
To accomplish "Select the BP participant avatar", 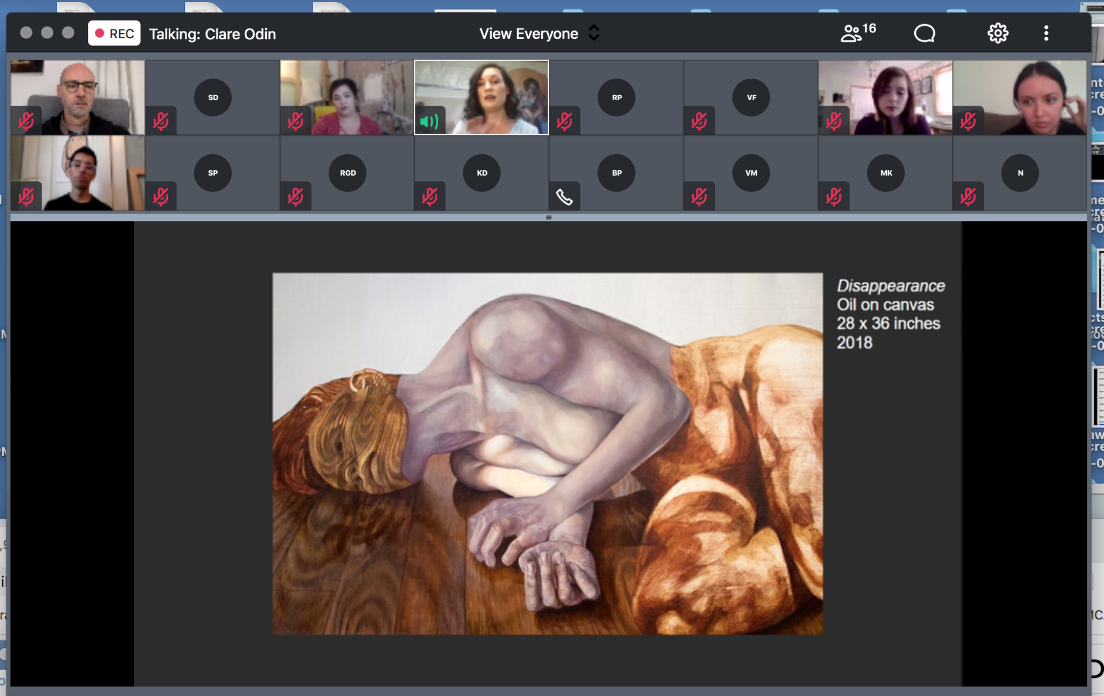I will point(617,173).
